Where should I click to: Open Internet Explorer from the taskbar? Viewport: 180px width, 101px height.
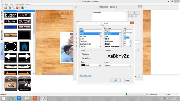click(11, 98)
